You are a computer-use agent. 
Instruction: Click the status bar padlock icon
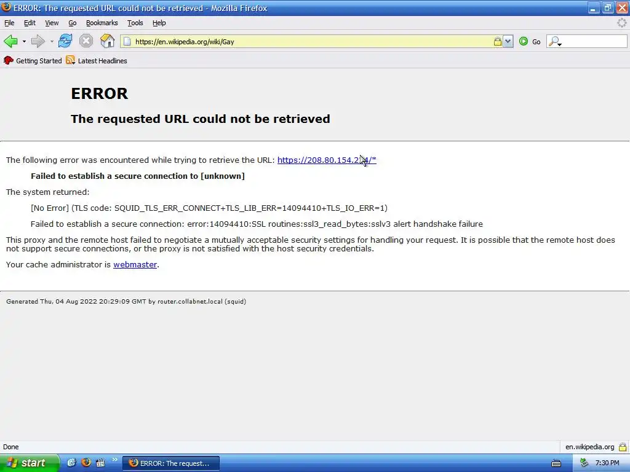point(623,447)
